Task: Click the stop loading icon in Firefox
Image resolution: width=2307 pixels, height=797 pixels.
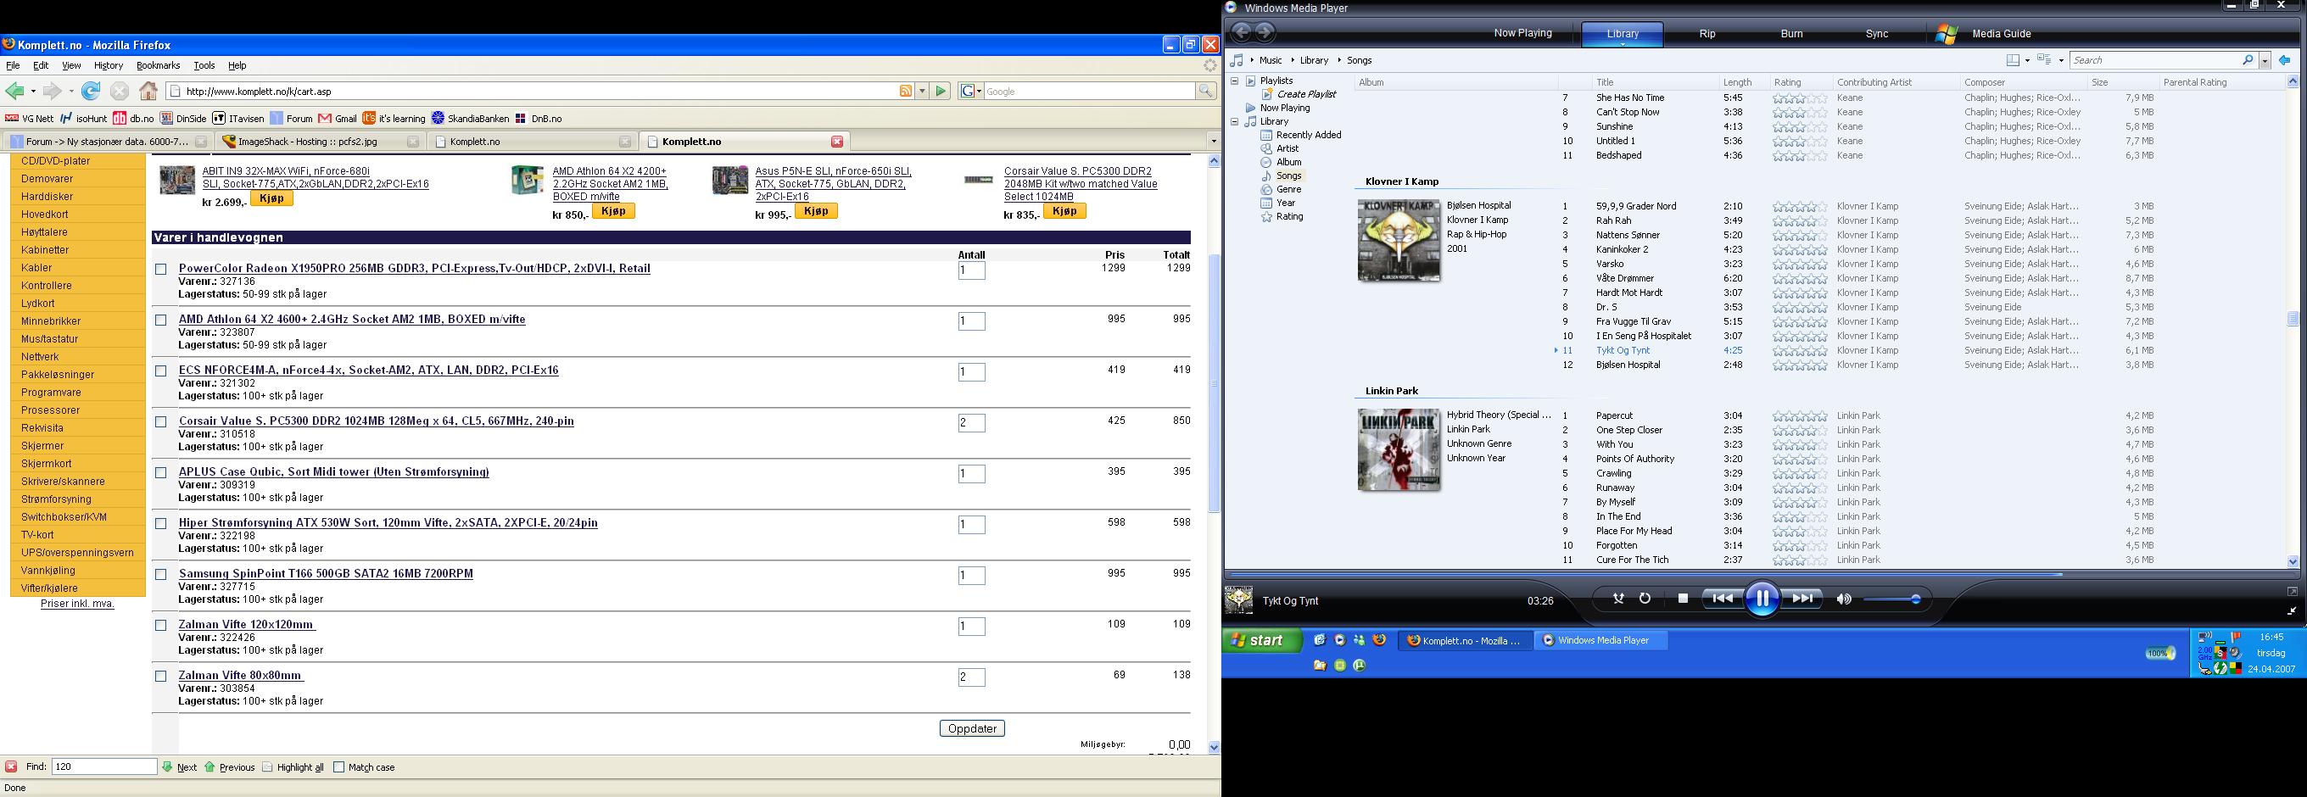Action: 119,92
